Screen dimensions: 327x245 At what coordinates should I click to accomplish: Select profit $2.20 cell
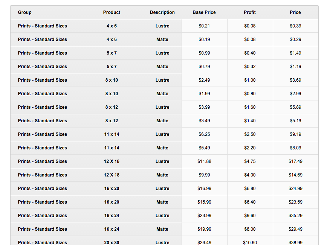[x=250, y=148]
